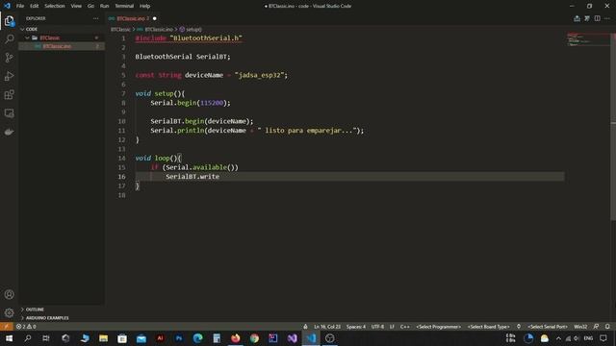Change Spaces: 4 indentation setting
616x346 pixels.
(355, 327)
